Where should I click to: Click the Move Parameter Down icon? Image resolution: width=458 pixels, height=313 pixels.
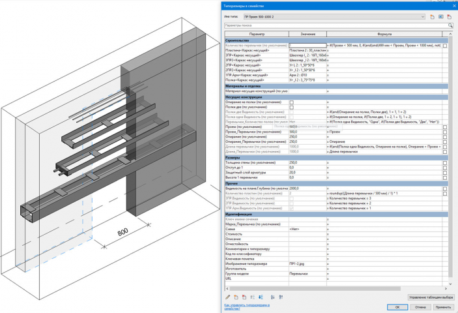pos(261,297)
